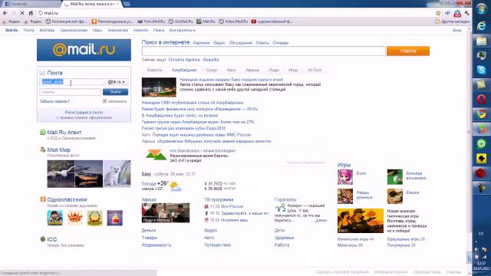The image size is (491, 276).
Task: Open the war tactical game banner image
Action: [x=360, y=221]
